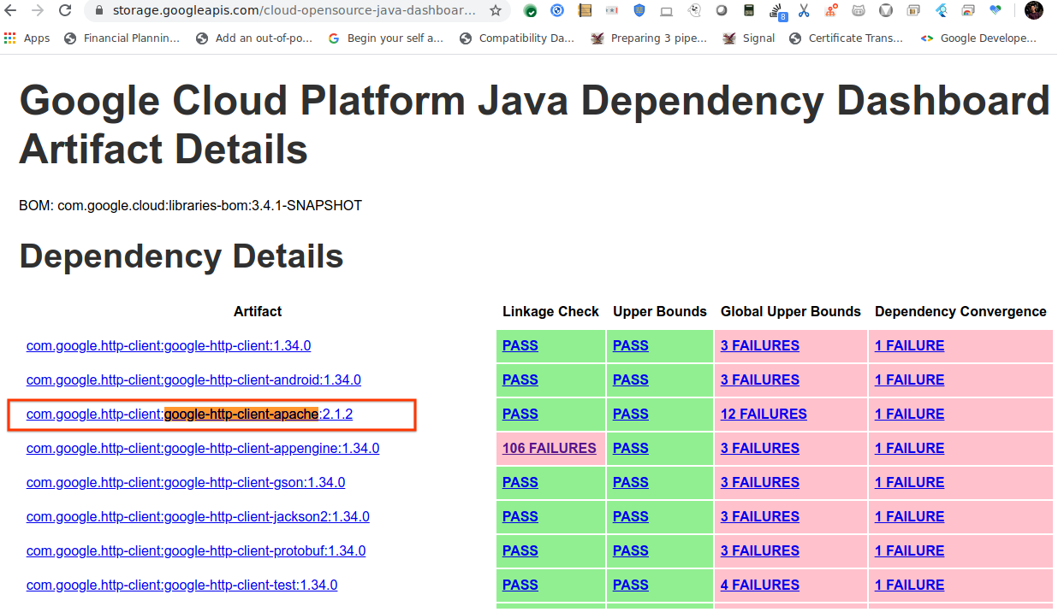View site info via the padlock icon

point(98,12)
